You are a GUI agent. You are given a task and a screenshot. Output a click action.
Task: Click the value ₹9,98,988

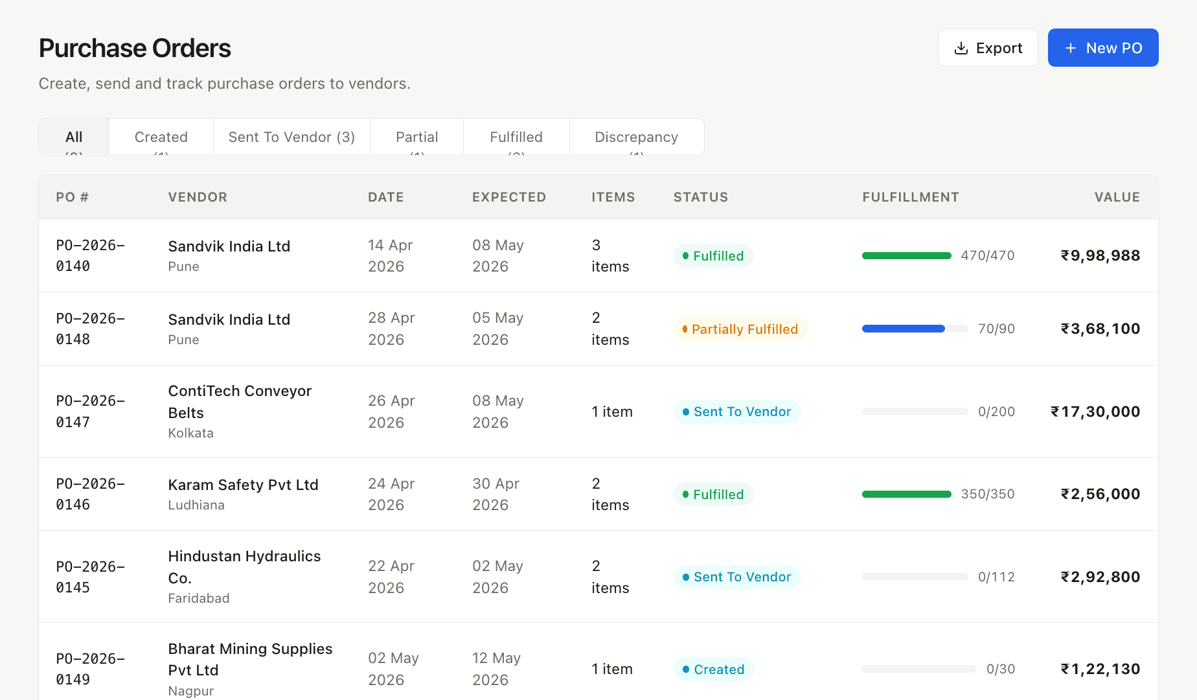[1100, 255]
